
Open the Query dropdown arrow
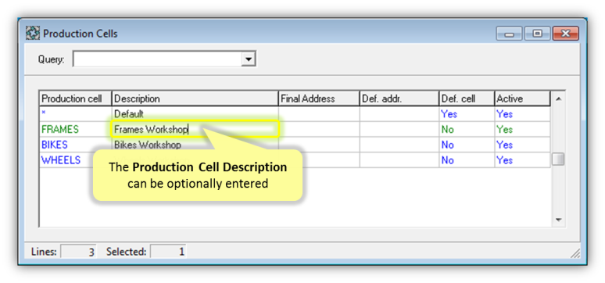[x=248, y=59]
